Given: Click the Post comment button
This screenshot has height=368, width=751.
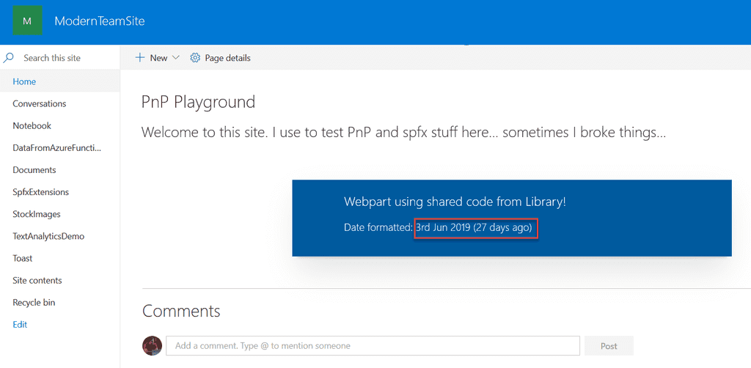Looking at the screenshot, I should [x=609, y=345].
